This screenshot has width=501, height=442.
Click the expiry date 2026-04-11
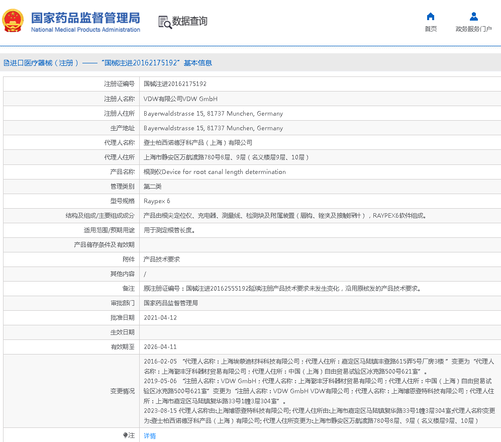point(160,347)
